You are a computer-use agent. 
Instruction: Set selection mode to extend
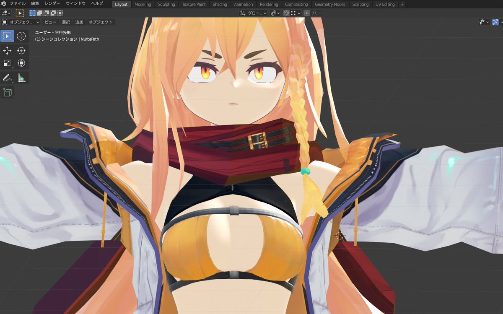[39, 13]
